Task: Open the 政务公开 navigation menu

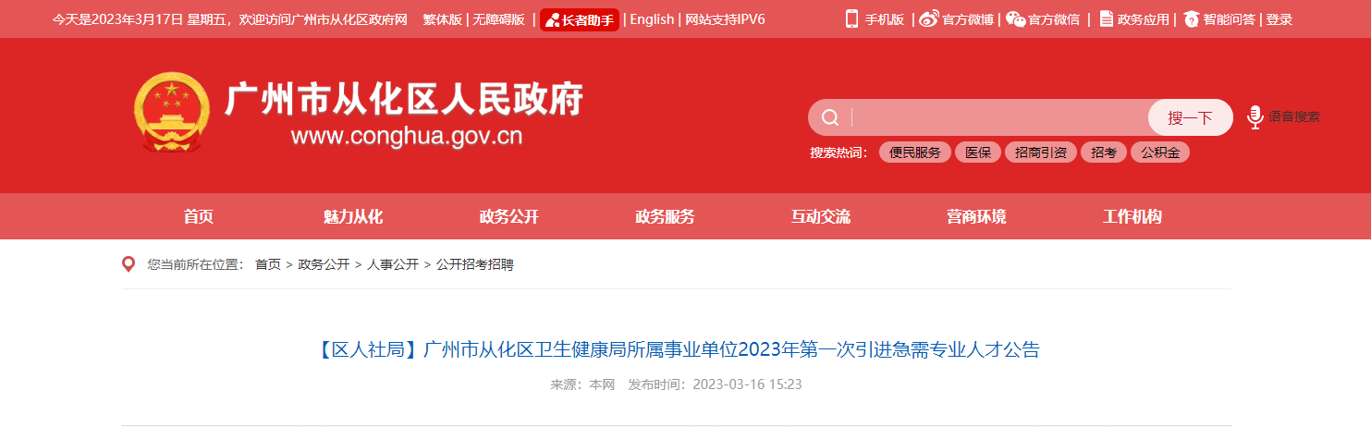Action: click(508, 217)
